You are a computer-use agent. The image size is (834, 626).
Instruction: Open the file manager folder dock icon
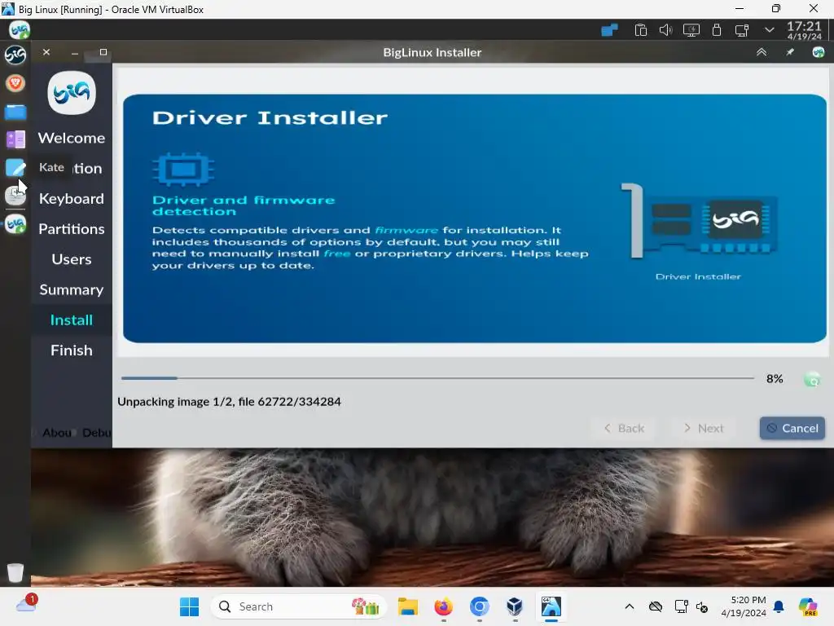(15, 112)
